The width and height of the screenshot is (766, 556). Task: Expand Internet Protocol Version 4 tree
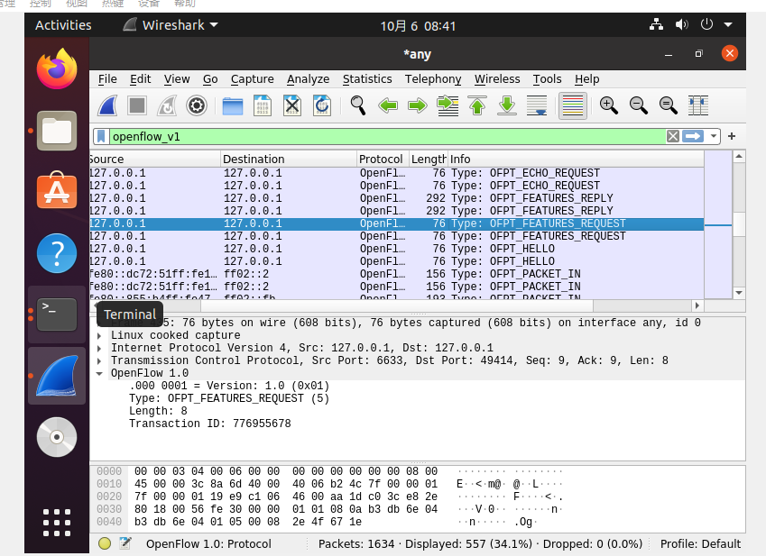point(99,348)
